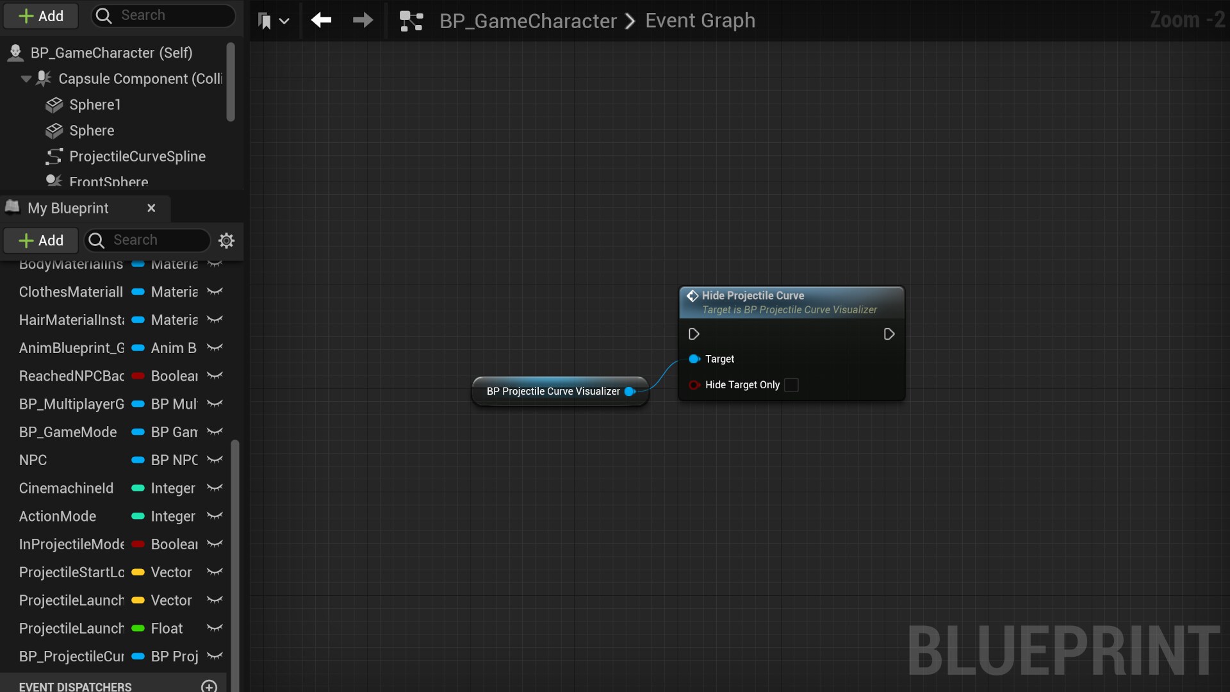Click the ProjectileCurveSpline spline icon

54,156
